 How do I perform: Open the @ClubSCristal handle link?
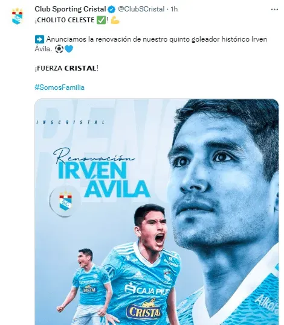pyautogui.click(x=141, y=9)
